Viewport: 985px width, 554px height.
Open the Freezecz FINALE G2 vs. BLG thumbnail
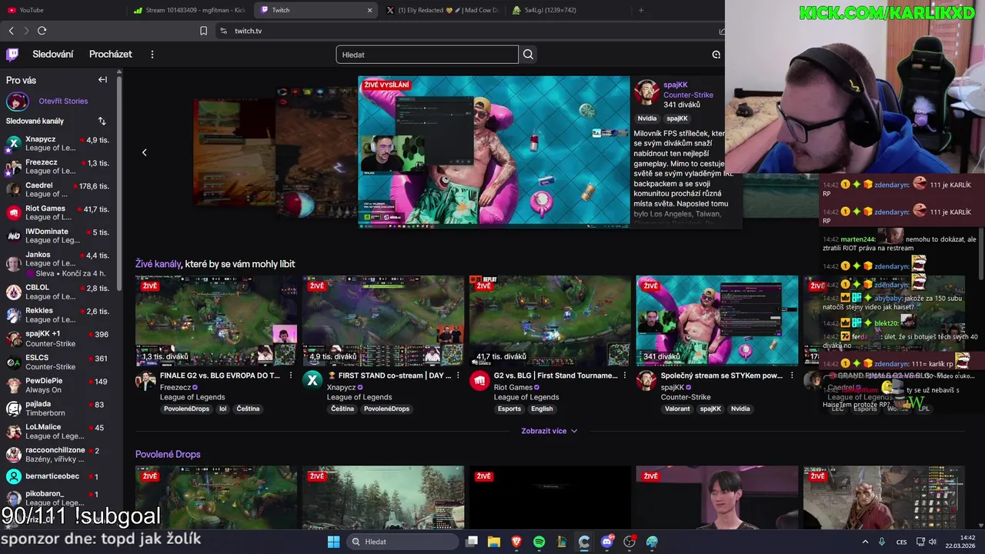click(216, 320)
